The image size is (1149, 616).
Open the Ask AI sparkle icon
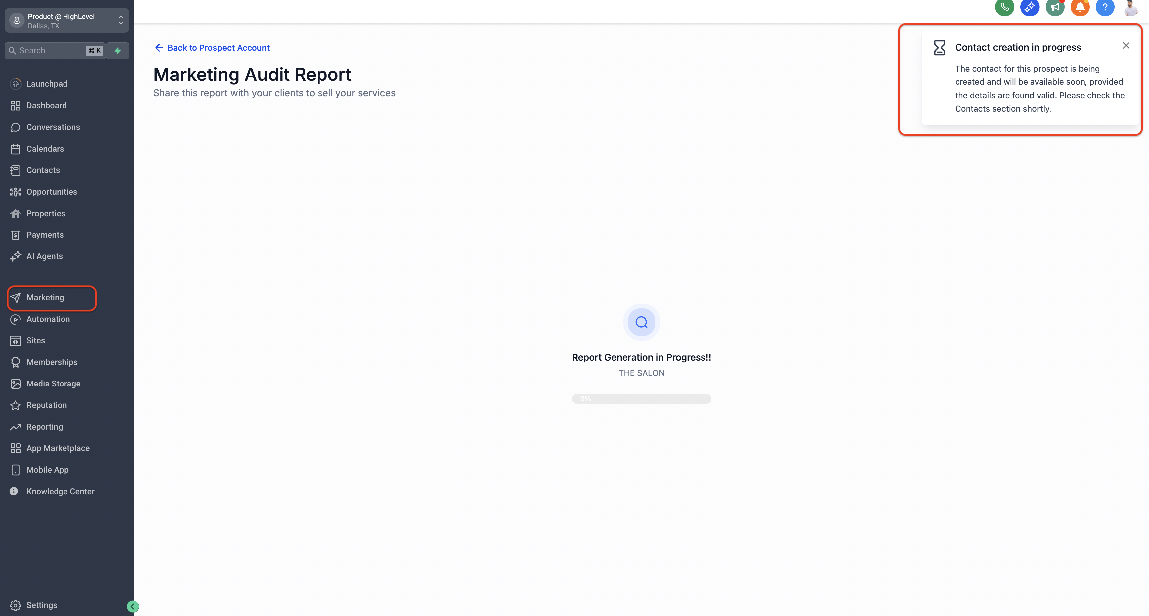coord(1029,7)
